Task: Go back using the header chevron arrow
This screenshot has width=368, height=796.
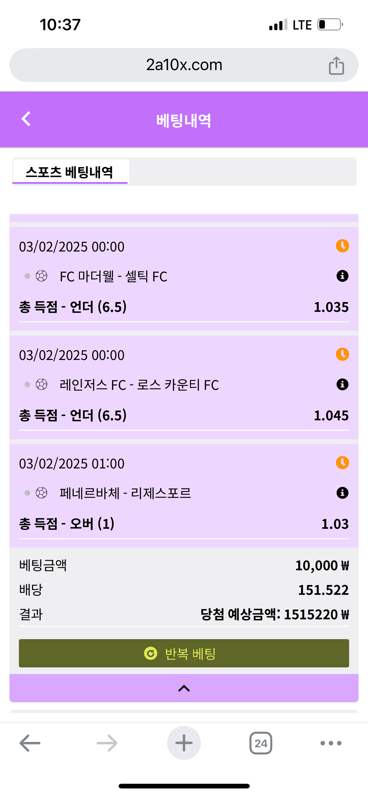Action: pos(26,119)
